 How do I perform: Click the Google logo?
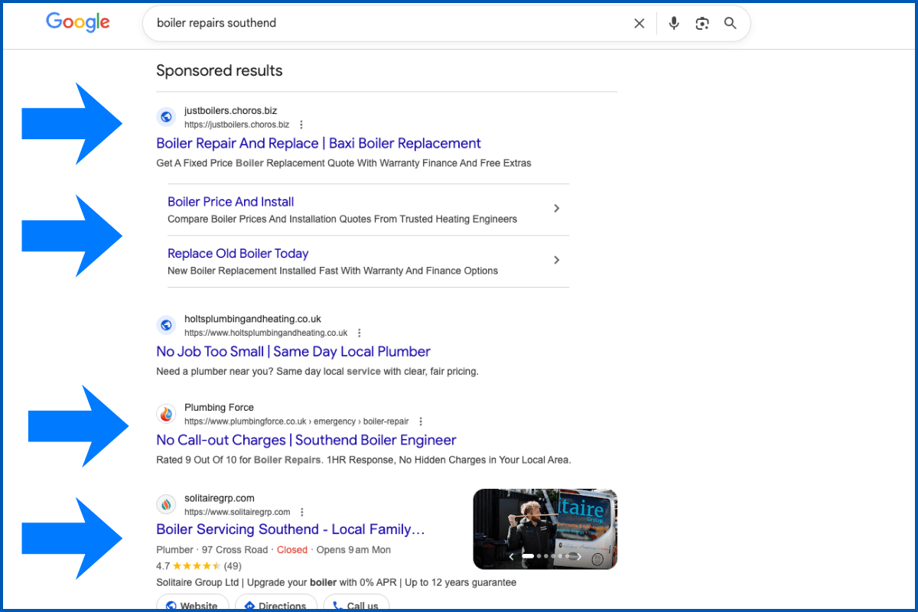(x=77, y=22)
